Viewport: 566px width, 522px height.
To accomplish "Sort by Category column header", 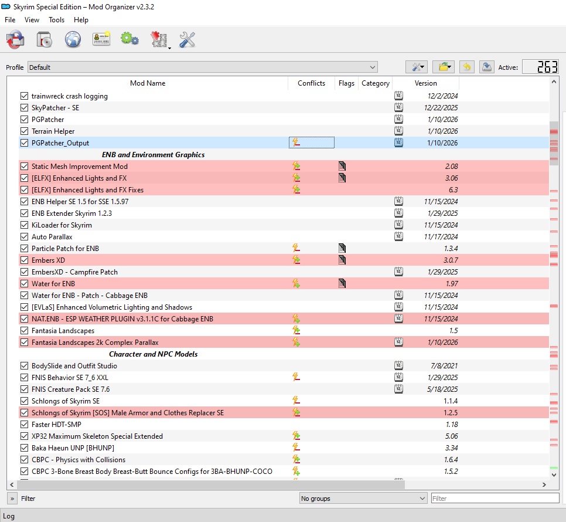I will coord(376,83).
